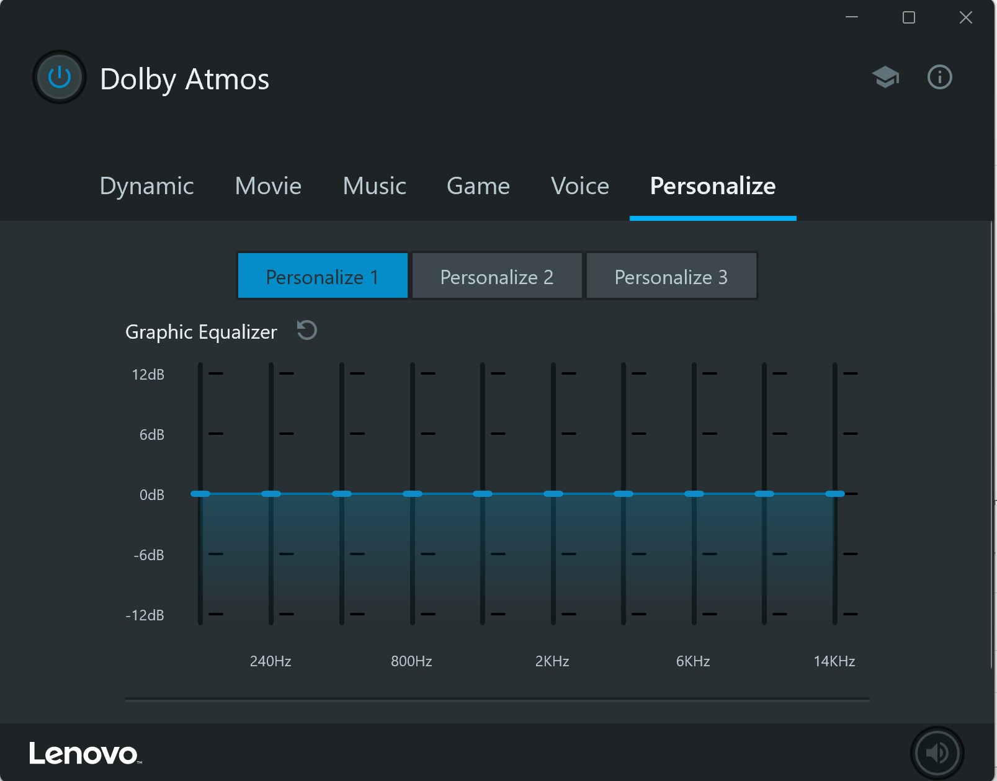
Task: Open the tutorial graduation cap icon
Action: point(885,78)
